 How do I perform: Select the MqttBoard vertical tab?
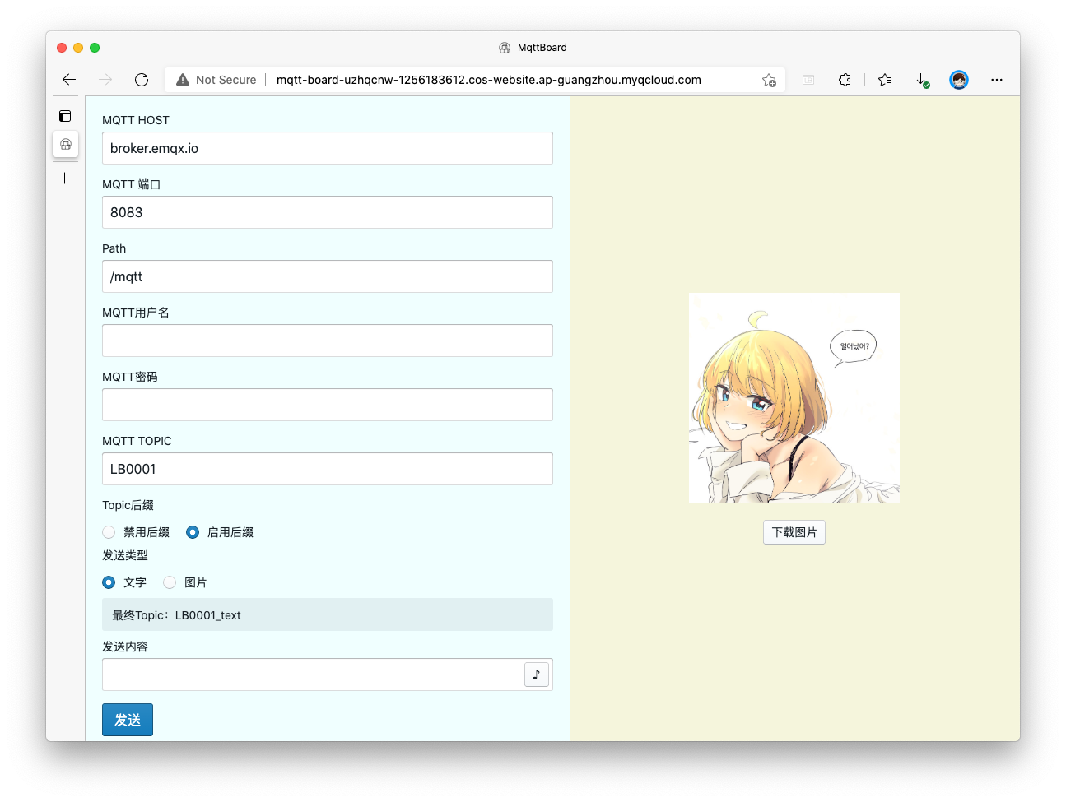pos(66,144)
